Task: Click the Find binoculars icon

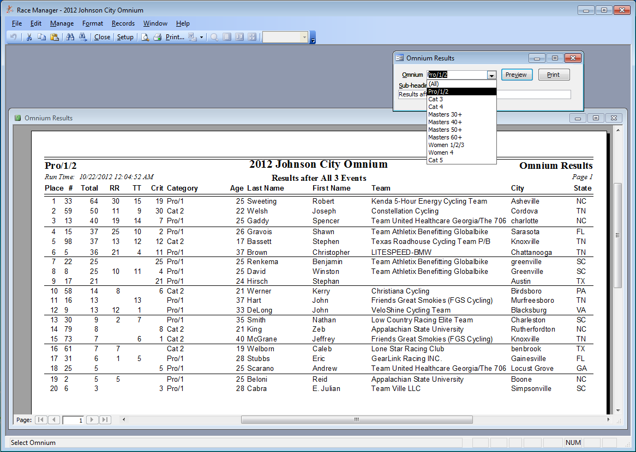Action: [x=70, y=37]
